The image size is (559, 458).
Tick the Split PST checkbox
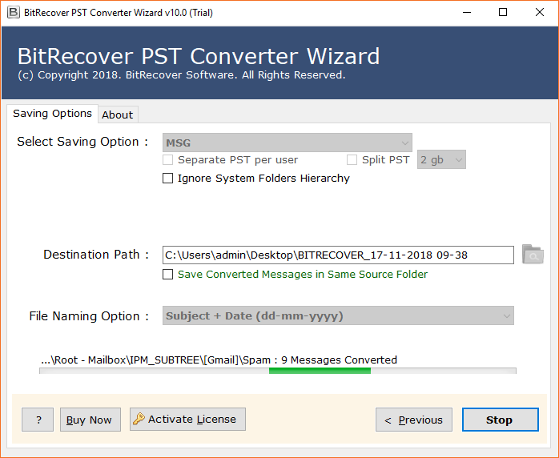pos(352,160)
